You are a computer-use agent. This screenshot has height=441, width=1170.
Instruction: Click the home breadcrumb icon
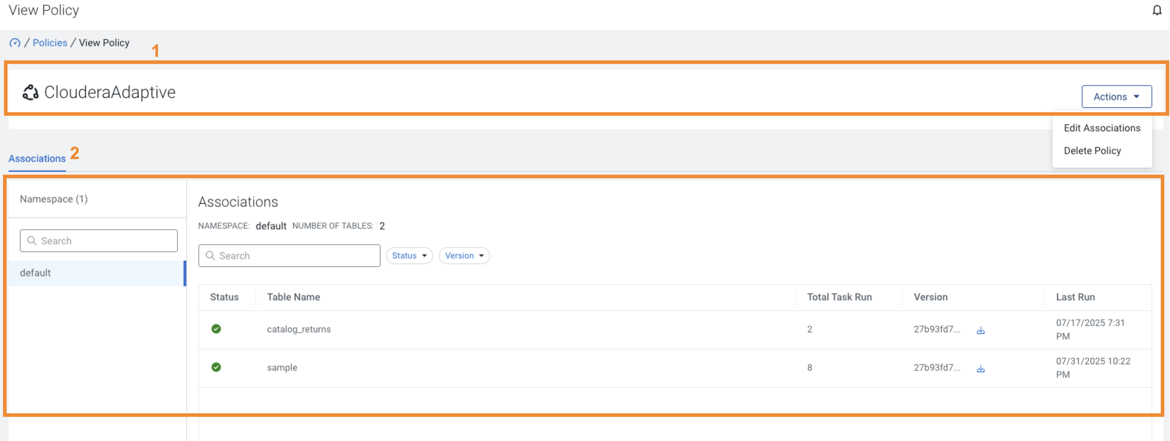click(15, 43)
